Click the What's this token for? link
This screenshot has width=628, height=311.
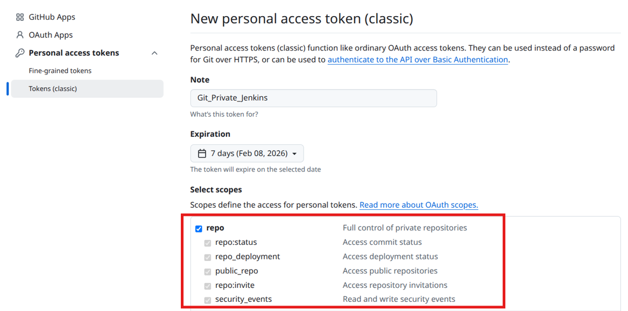pyautogui.click(x=224, y=114)
